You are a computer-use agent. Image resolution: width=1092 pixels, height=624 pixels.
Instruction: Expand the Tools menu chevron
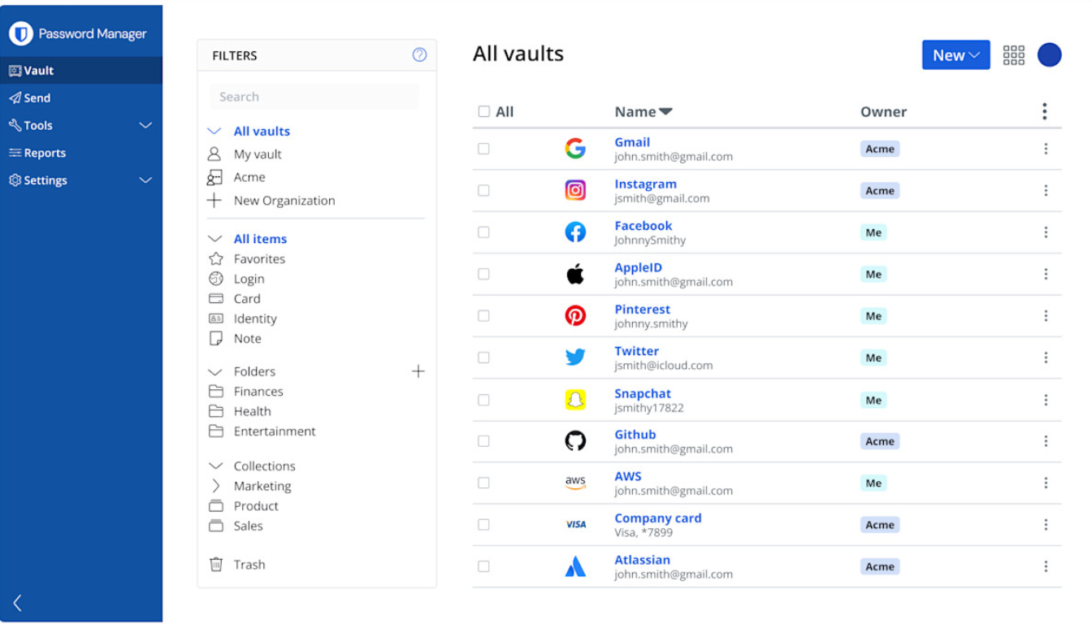pos(145,125)
